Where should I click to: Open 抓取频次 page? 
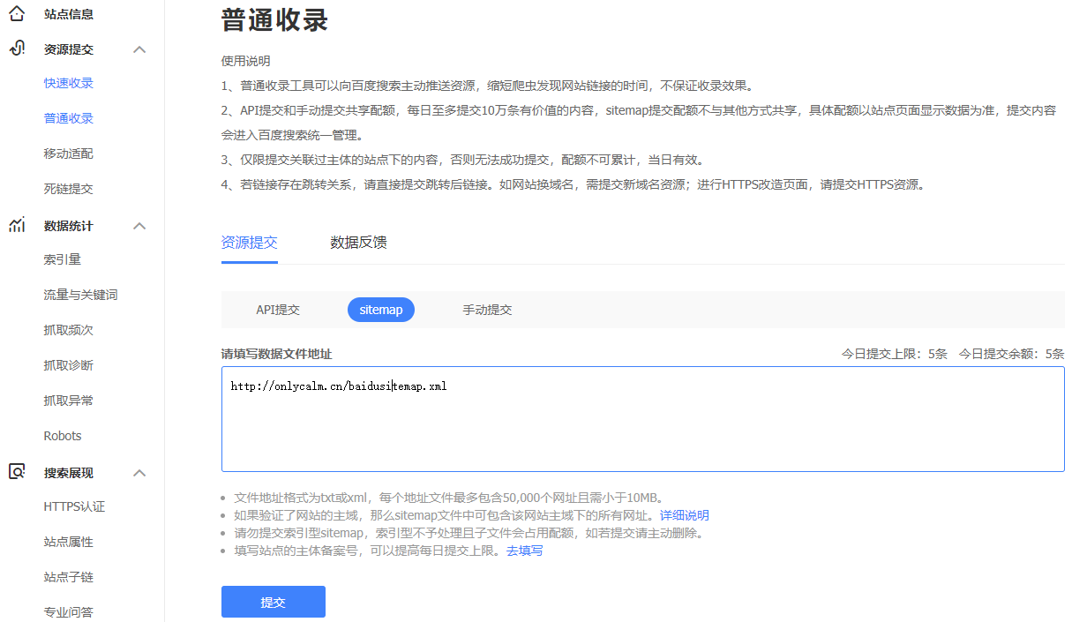click(x=69, y=330)
